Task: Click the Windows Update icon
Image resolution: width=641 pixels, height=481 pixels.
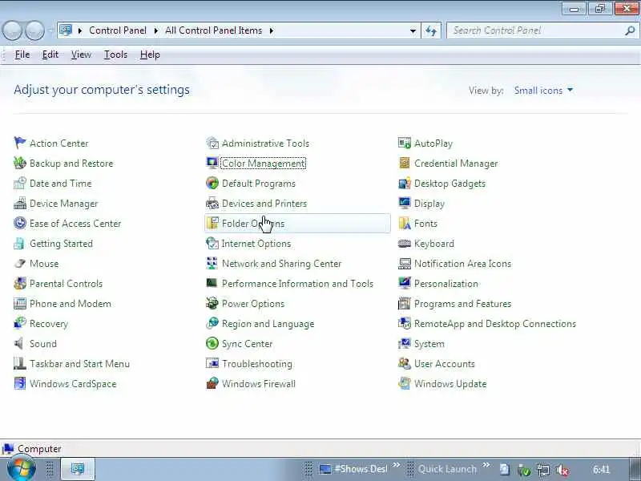Action: pos(405,383)
